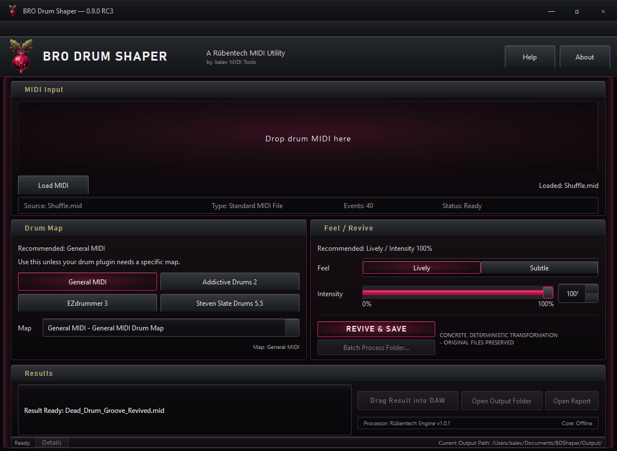Decrease intensity with the spinner down arrow
This screenshot has height=451, width=617.
point(591,298)
